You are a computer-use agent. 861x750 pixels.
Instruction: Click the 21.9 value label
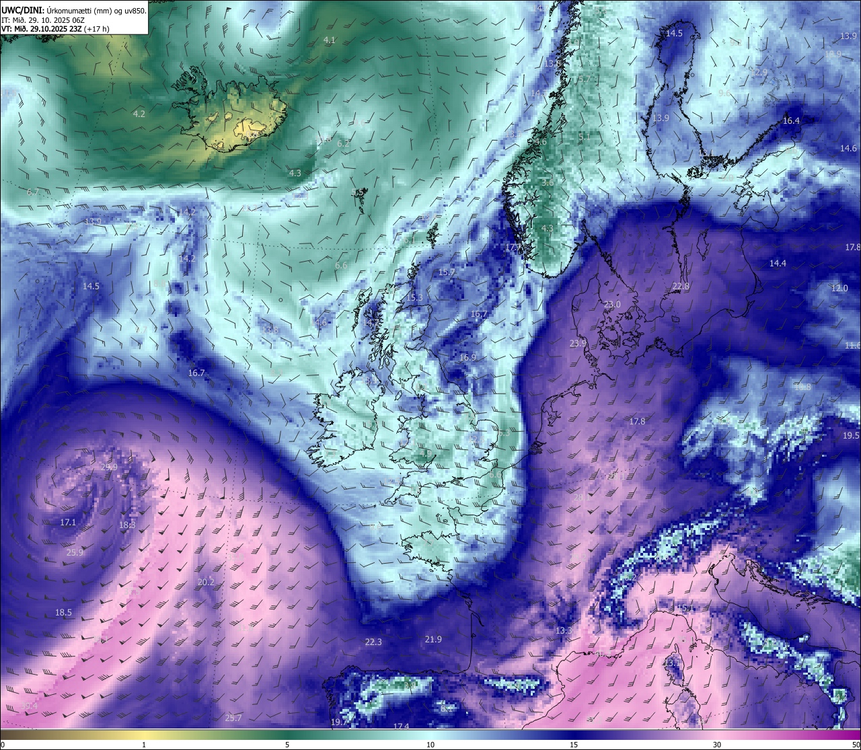[433, 639]
